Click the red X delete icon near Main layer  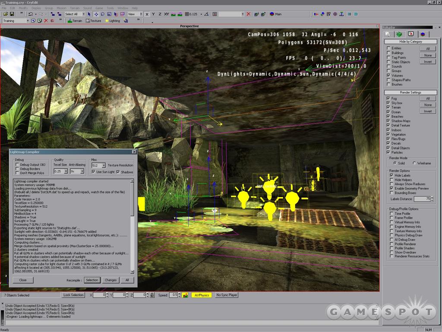click(248, 14)
